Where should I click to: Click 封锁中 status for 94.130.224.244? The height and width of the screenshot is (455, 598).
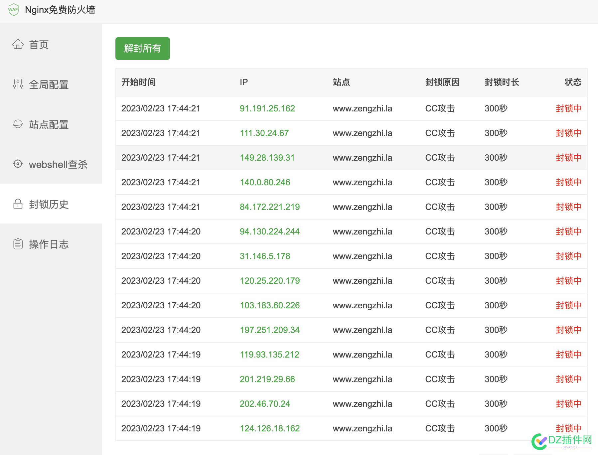coord(569,231)
